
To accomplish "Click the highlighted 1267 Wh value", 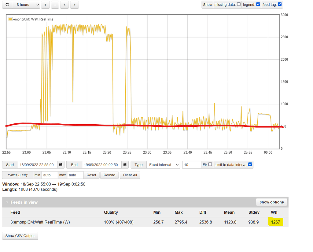I will tap(275, 221).
